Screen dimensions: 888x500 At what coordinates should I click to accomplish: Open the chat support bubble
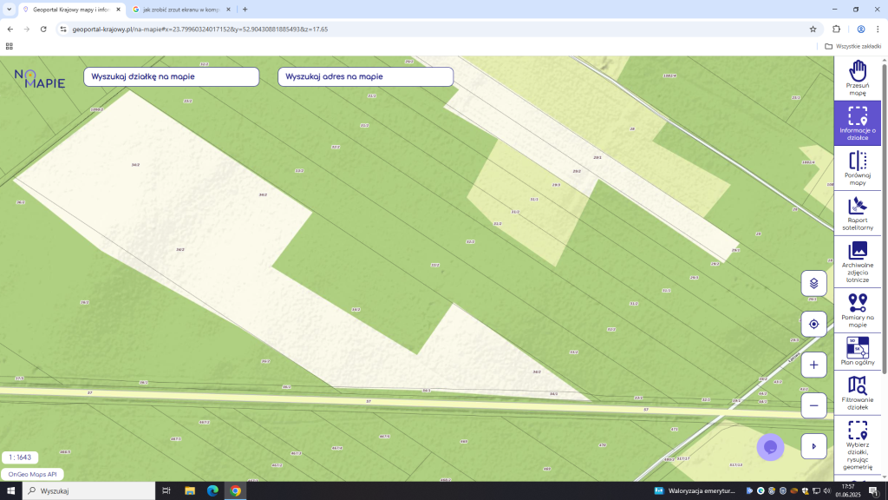coord(770,446)
